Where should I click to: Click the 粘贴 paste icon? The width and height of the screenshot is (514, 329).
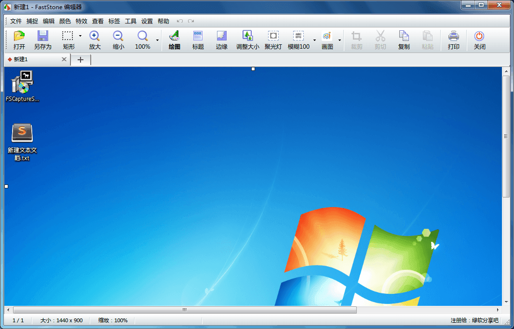pyautogui.click(x=428, y=36)
